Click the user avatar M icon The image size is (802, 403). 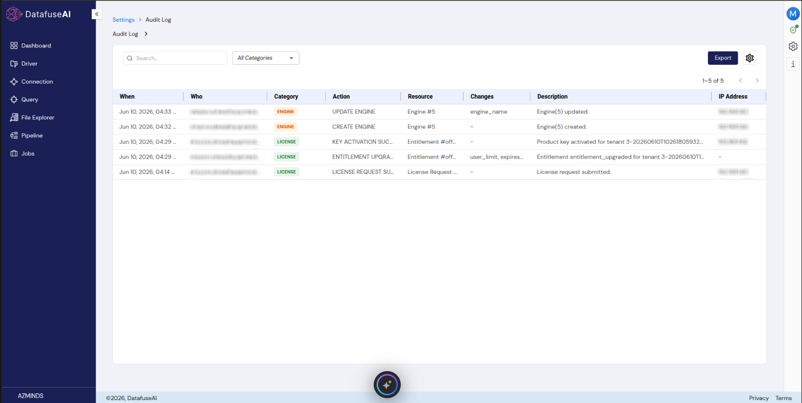click(x=793, y=14)
